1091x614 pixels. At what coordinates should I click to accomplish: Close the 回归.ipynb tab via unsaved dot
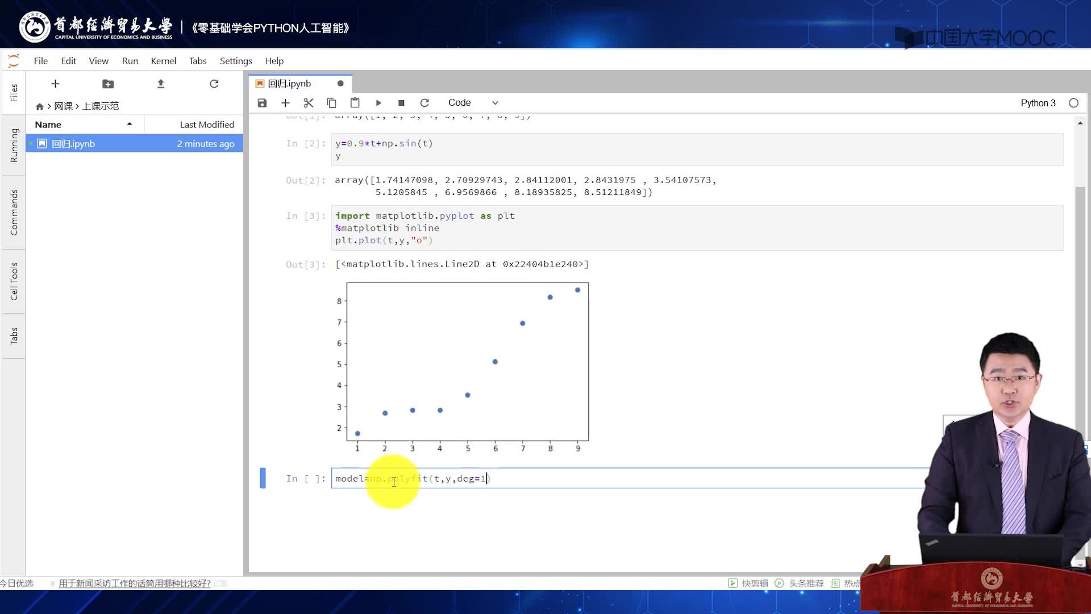(340, 84)
